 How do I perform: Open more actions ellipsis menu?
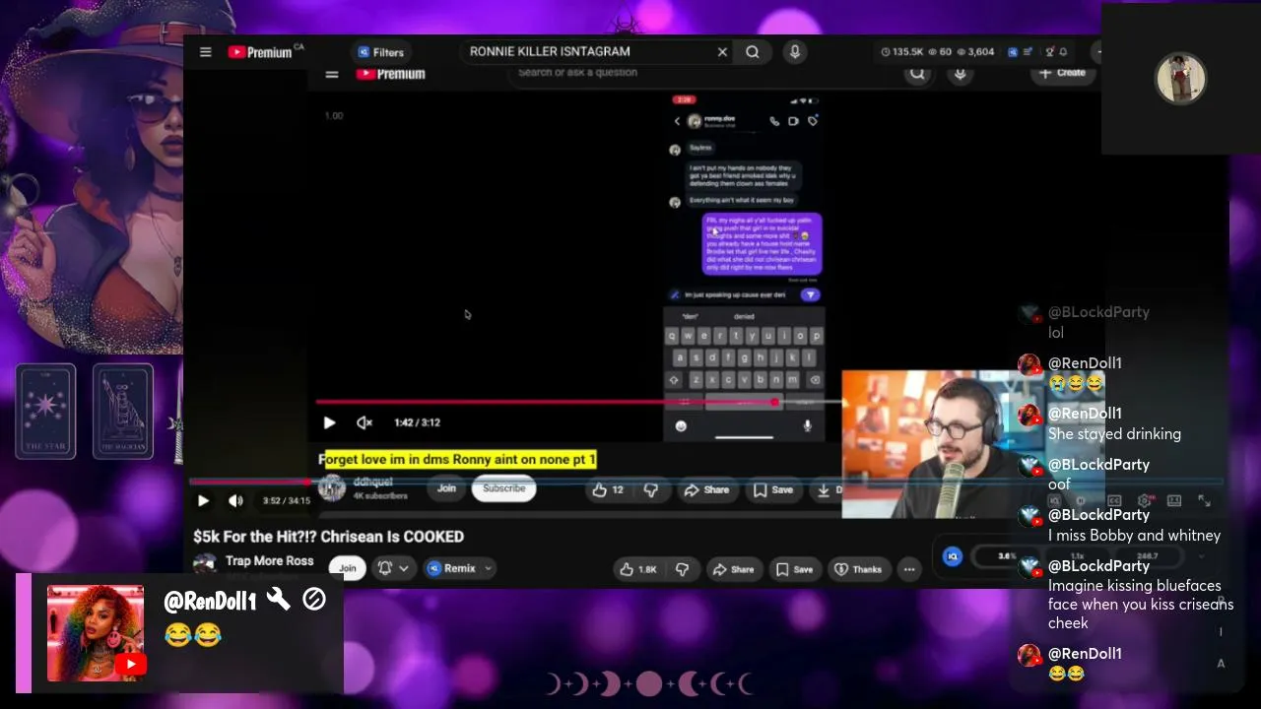click(x=909, y=569)
